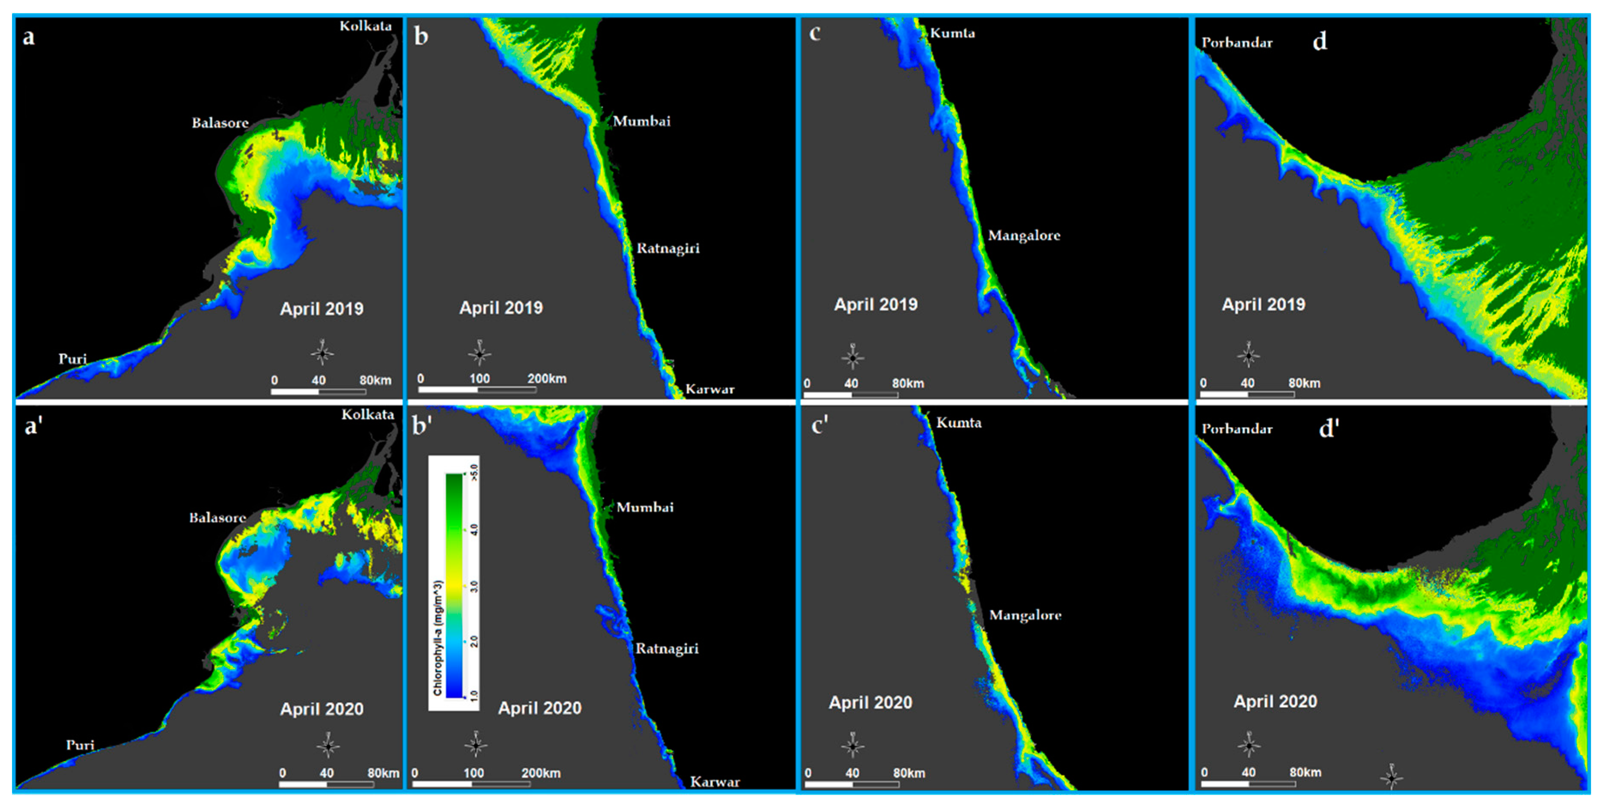Image resolution: width=1603 pixels, height=804 pixels.
Task: Click the Balasore label in panel a'
Action: (x=217, y=518)
